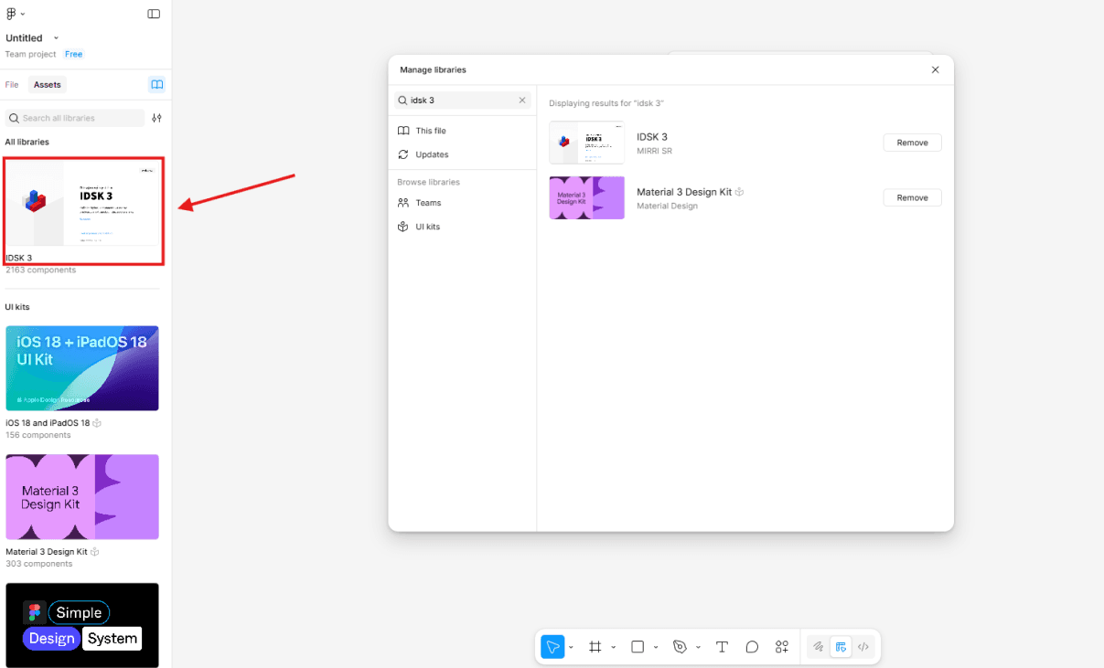Click 'IDSK 3' result title text
The image size is (1104, 668).
click(x=652, y=137)
